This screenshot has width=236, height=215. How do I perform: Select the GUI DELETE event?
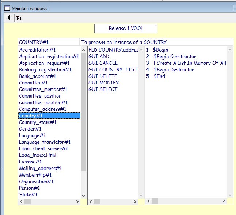pyautogui.click(x=103, y=76)
